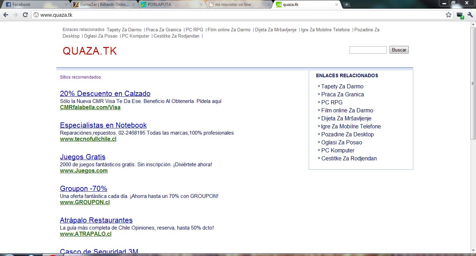476x256 pixels.
Task: Click PC RPG in top links row
Action: pyautogui.click(x=194, y=30)
